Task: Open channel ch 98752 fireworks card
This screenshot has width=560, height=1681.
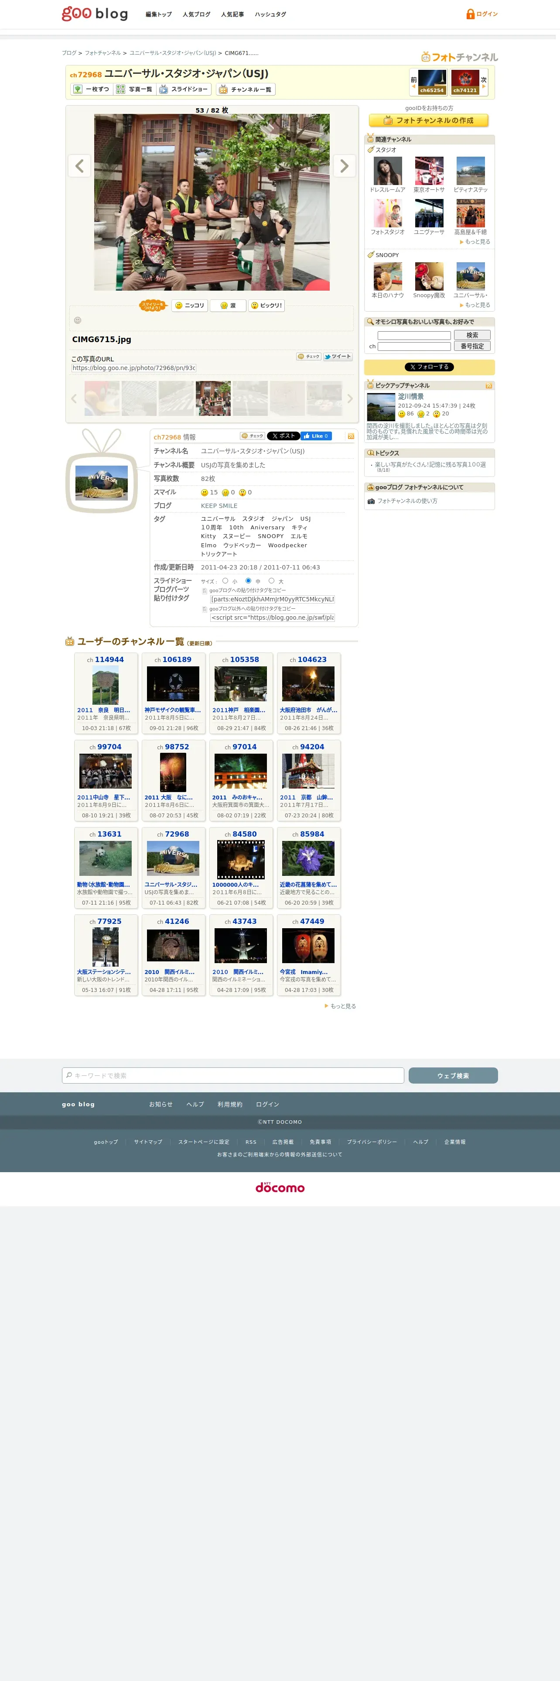Action: click(174, 780)
